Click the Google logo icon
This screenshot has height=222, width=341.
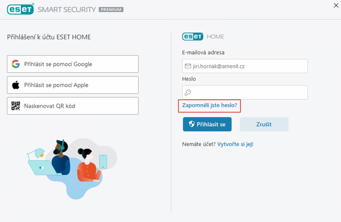pos(16,64)
